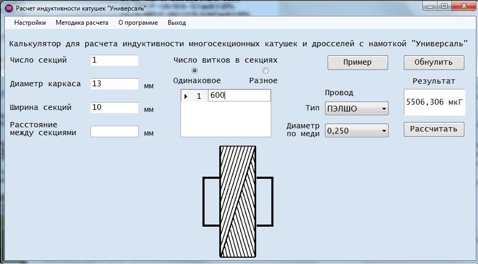478x264 pixels.
Task: Click the coil winding illustration
Action: 238,201
